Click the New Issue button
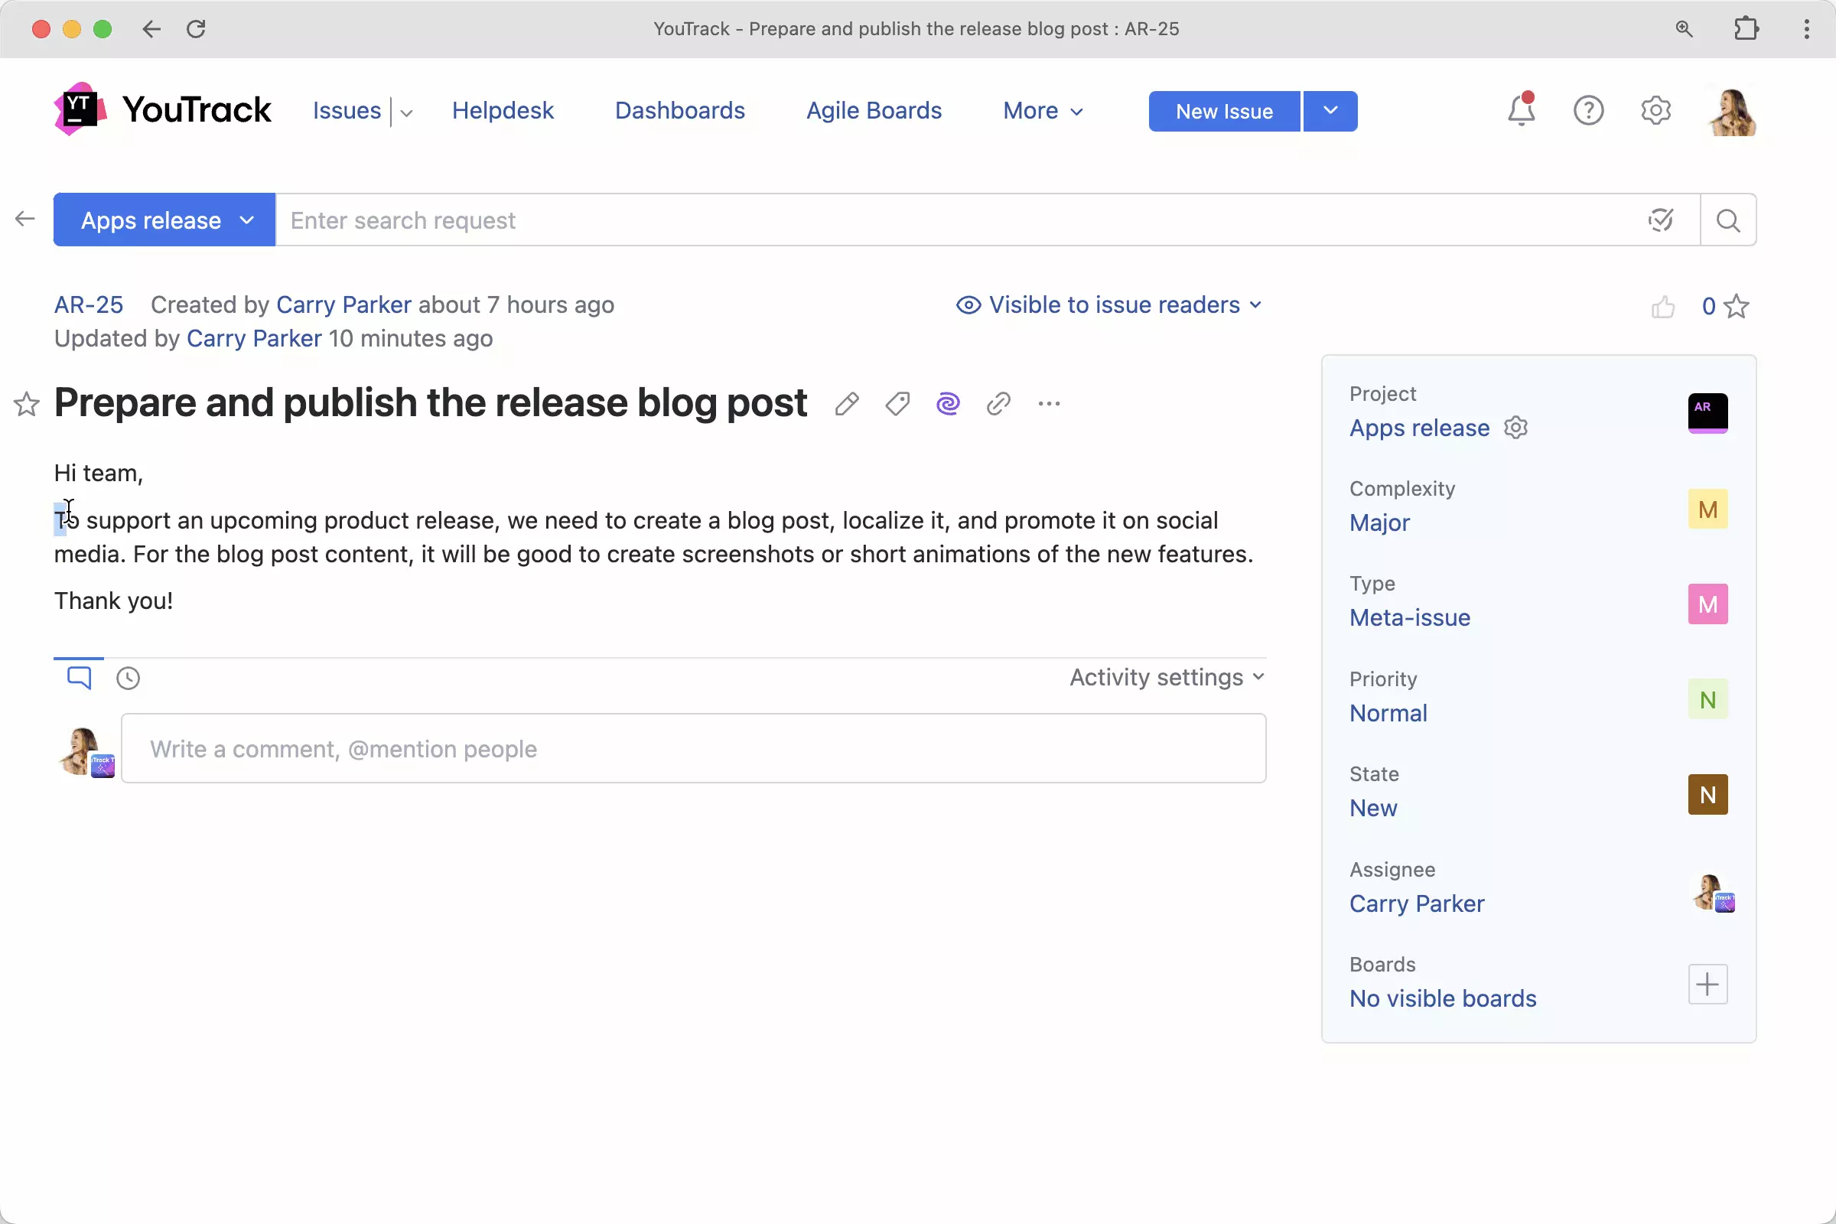Image resolution: width=1836 pixels, height=1224 pixels. 1223,111
